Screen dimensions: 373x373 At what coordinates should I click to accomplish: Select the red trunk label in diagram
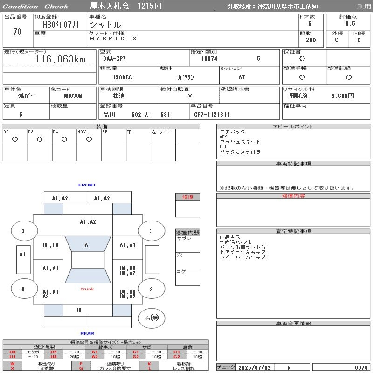(x=87, y=289)
